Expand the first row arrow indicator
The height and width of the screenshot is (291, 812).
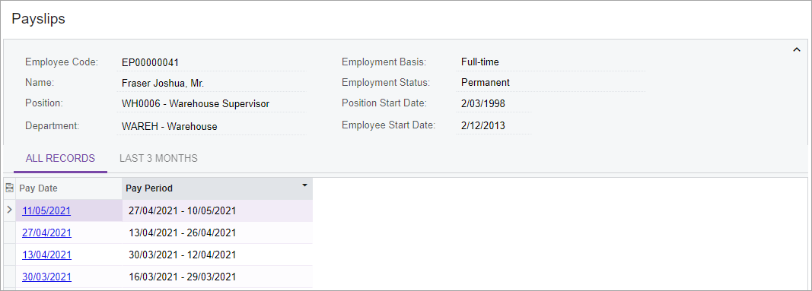pos(9,210)
